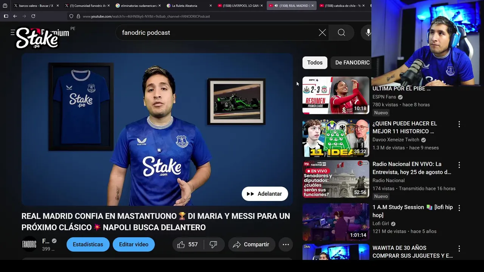Screen dimensions: 484x272
Task: Open the 11 IDEAL video thumbnail
Action: pyautogui.click(x=336, y=138)
